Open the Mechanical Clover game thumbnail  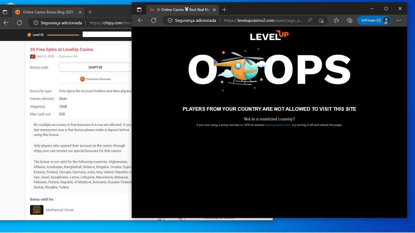(x=36, y=210)
